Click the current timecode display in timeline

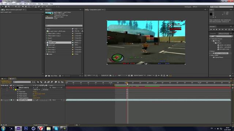(6, 81)
